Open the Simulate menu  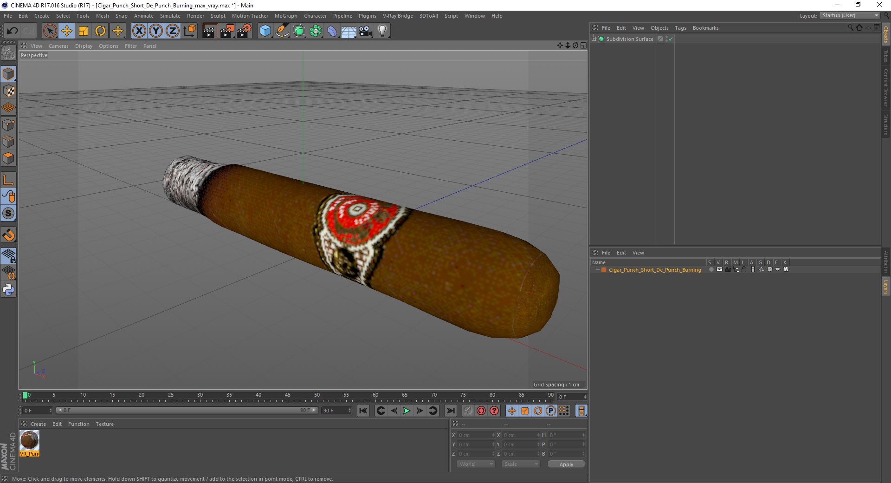pos(170,16)
